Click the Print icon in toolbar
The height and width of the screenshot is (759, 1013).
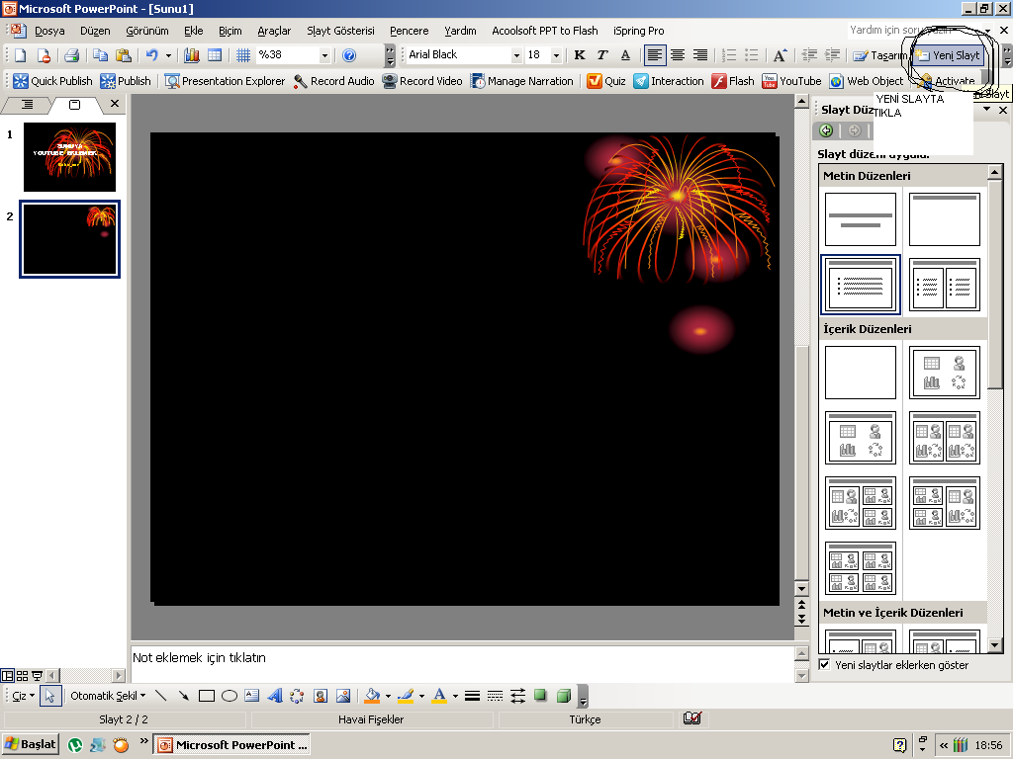(71, 55)
